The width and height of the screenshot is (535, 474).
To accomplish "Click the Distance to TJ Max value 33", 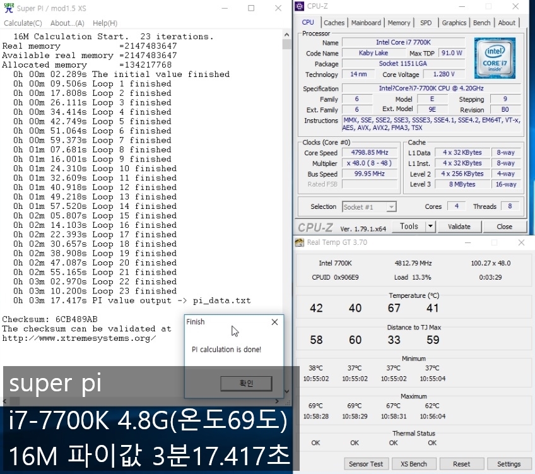I will point(394,340).
